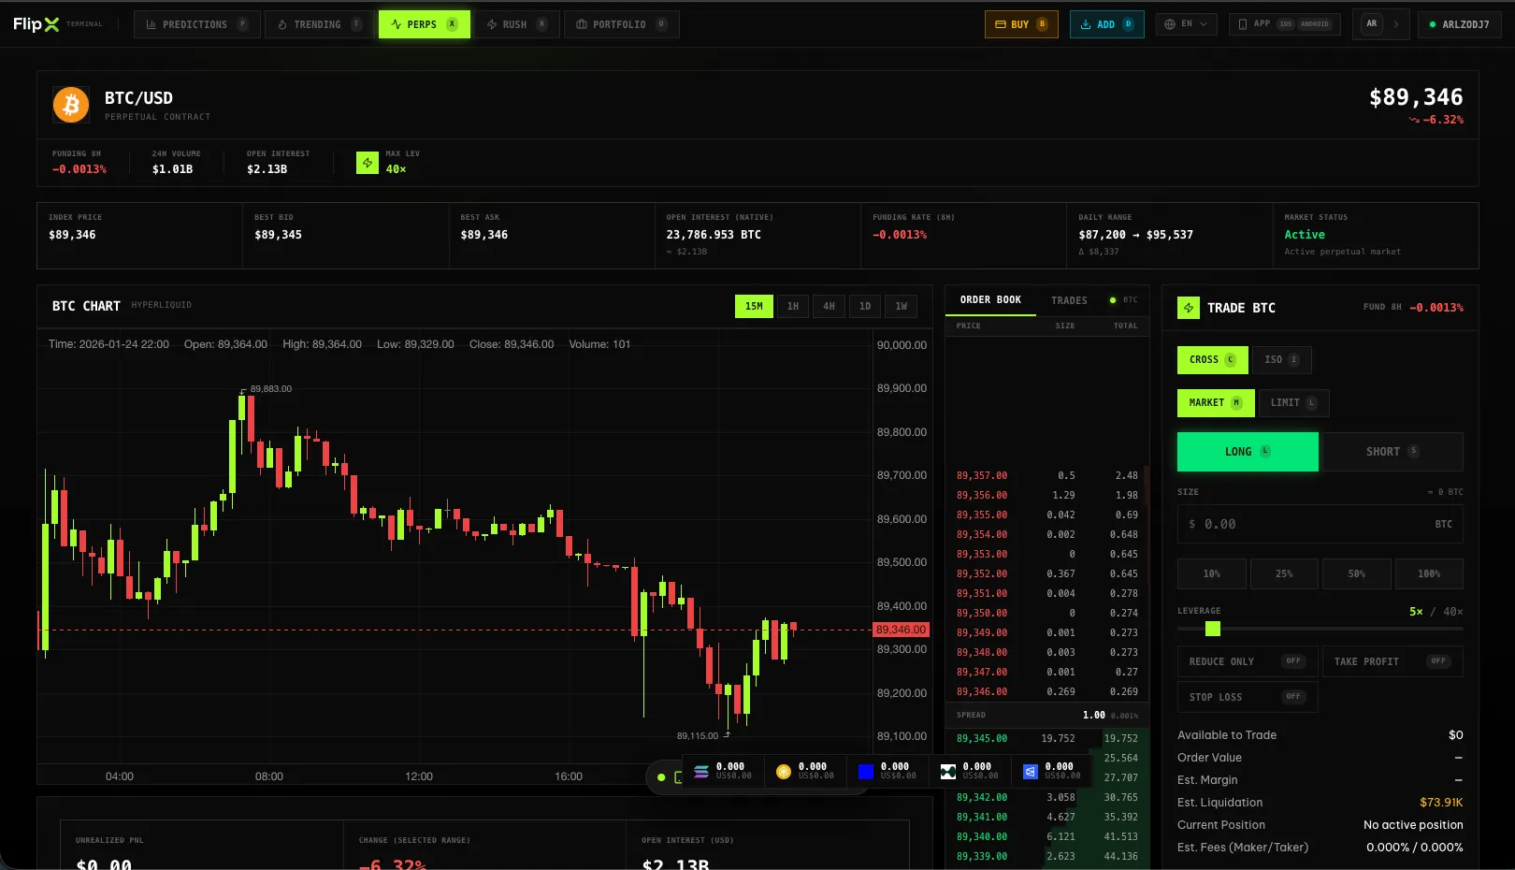Select the Short position button

tap(1392, 451)
